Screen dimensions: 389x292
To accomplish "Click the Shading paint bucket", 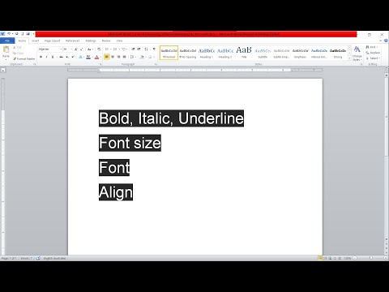I will click(142, 57).
